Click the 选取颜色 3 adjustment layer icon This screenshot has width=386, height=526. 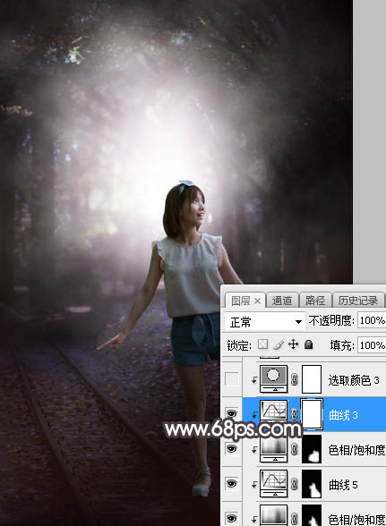point(274,379)
